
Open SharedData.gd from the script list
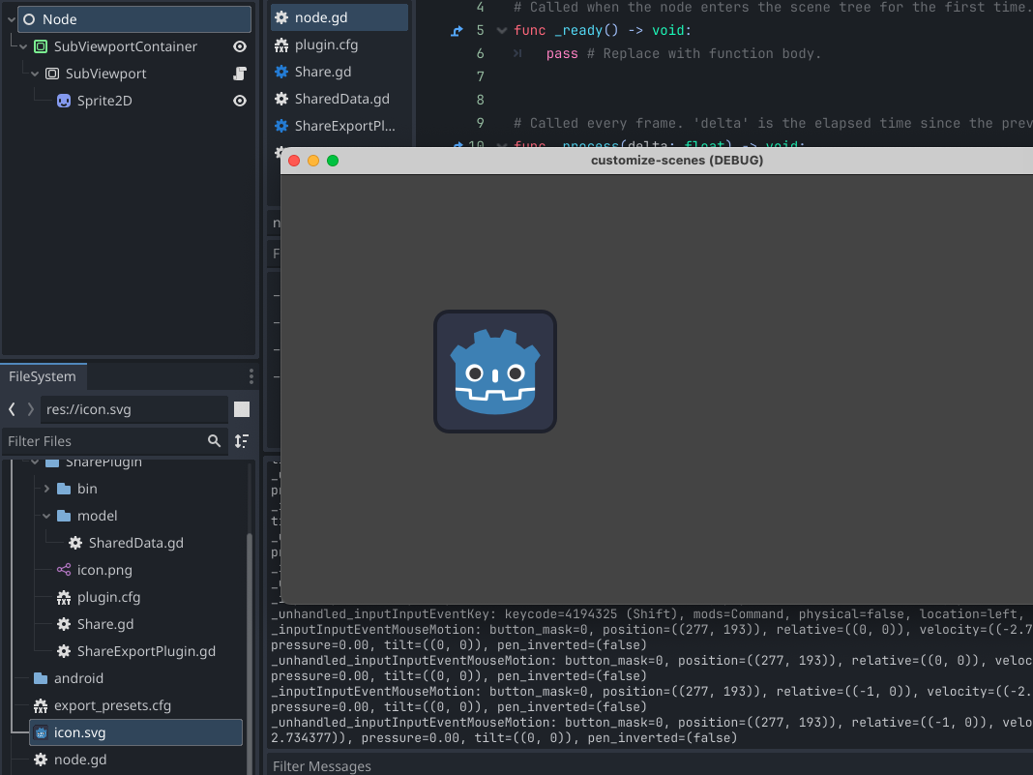pos(339,99)
